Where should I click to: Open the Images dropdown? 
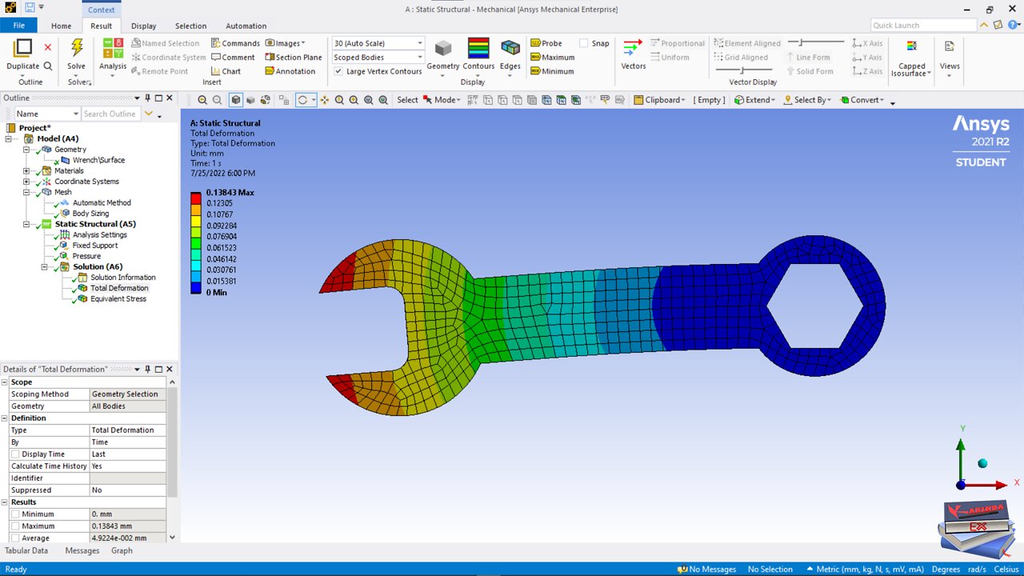(285, 43)
